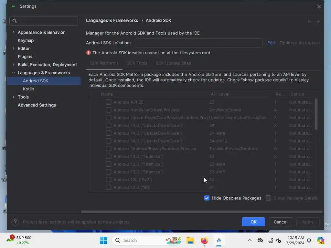Click the taskbar Search box
331x248 pixels.
147,240
